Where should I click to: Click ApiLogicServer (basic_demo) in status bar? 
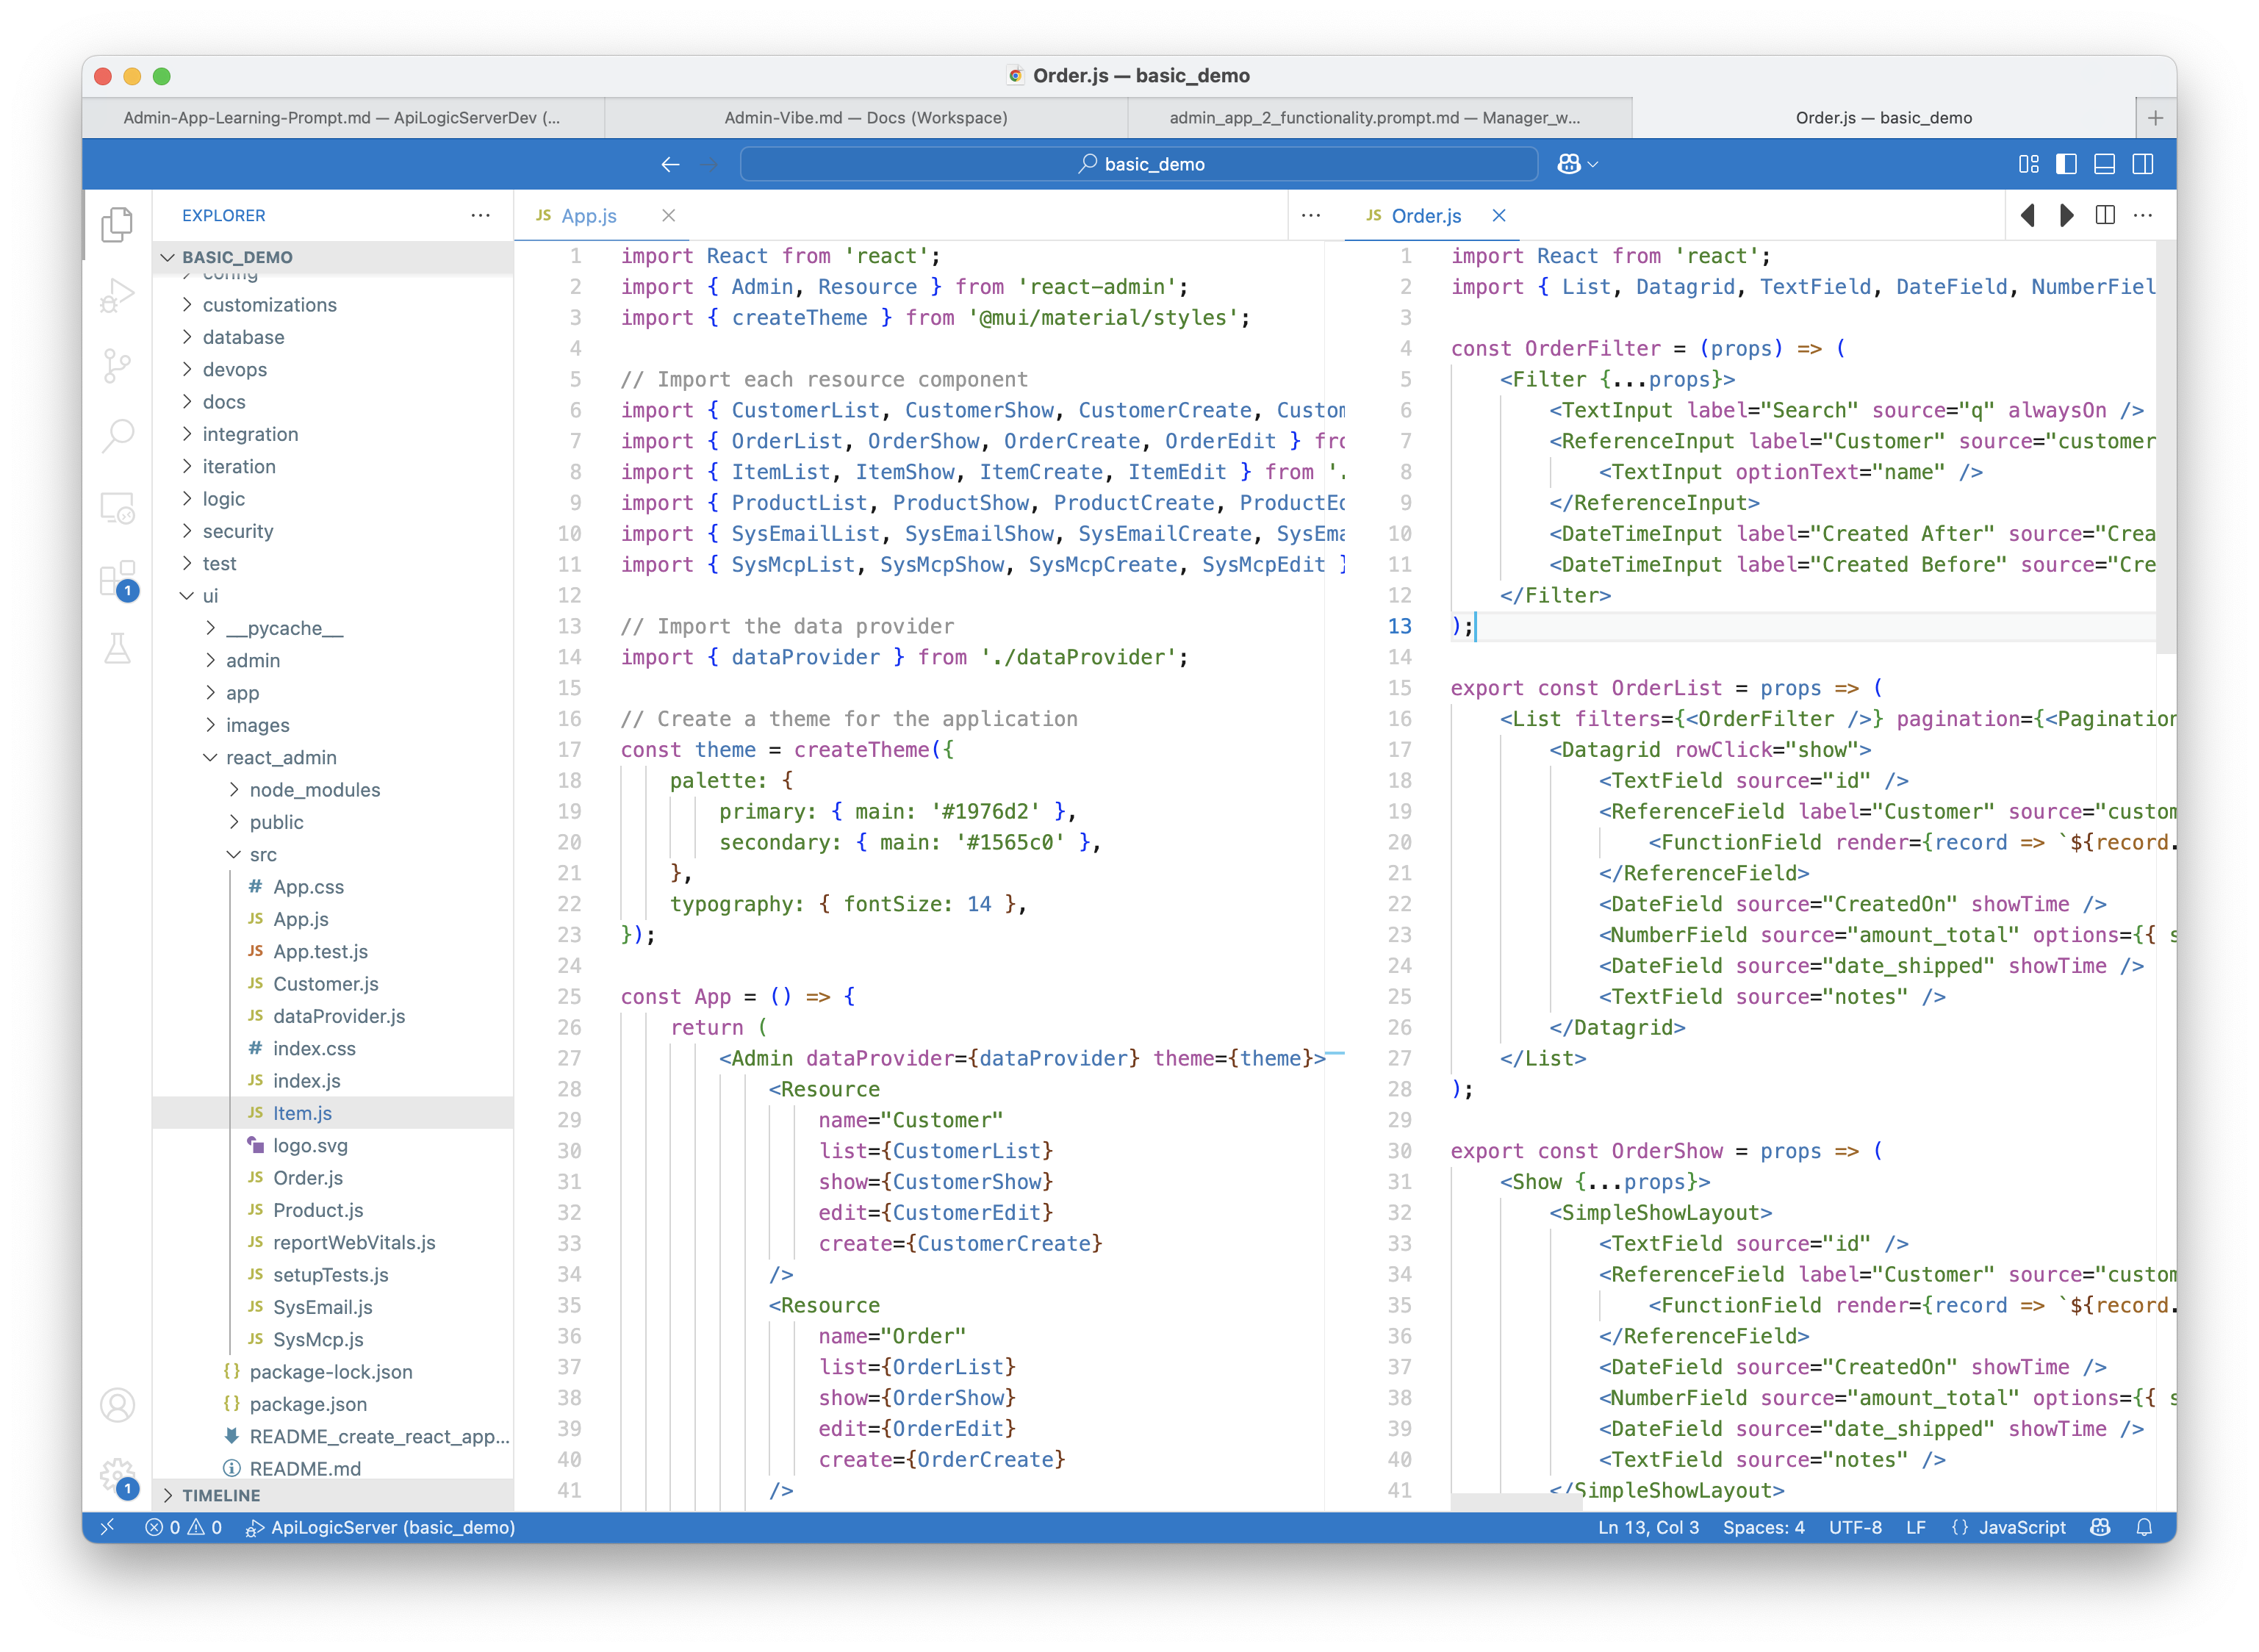[x=381, y=1527]
